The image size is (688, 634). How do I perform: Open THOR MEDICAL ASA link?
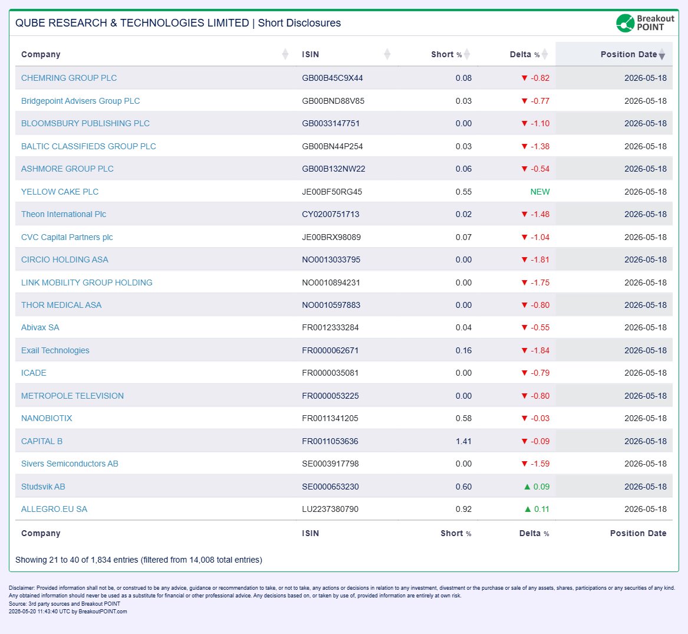point(61,305)
